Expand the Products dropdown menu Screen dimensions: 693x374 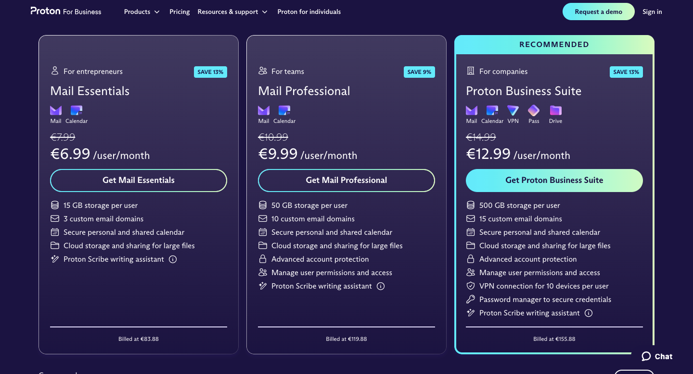pyautogui.click(x=141, y=12)
